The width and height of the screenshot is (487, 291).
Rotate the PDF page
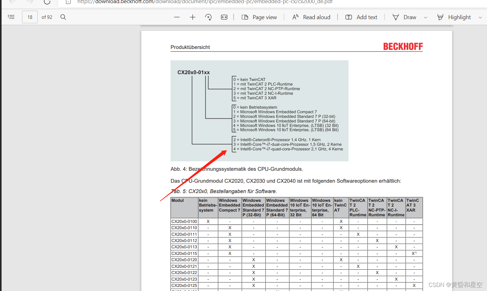pos(208,17)
